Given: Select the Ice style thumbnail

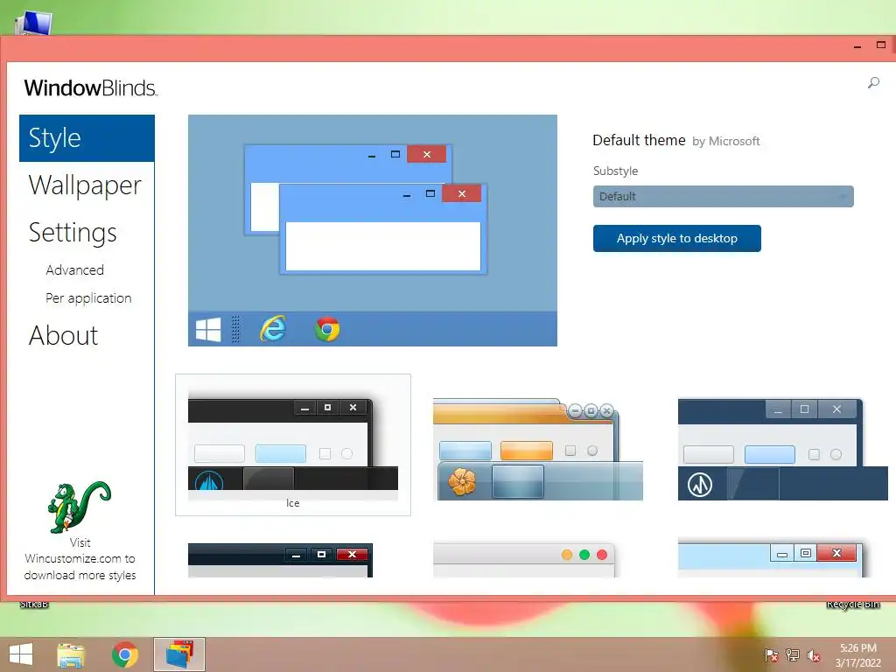Looking at the screenshot, I should [x=293, y=445].
